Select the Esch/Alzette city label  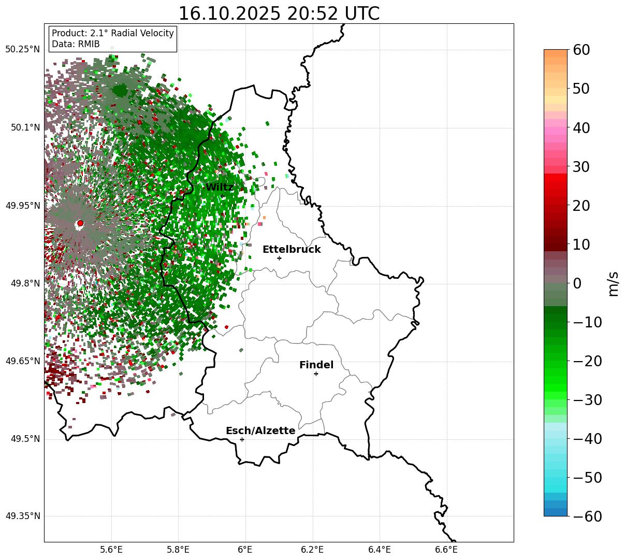pos(260,431)
